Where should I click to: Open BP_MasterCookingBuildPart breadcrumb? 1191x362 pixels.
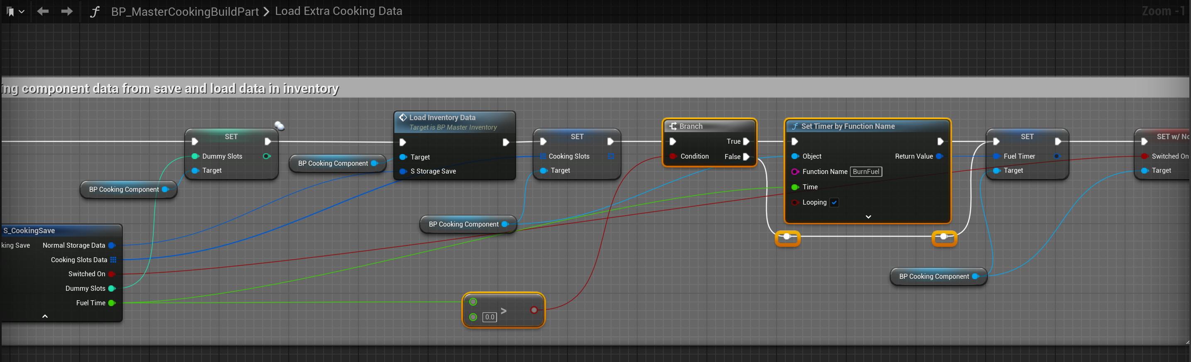point(185,12)
